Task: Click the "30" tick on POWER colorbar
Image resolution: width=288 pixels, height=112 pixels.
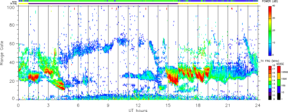Action: point(274,18)
